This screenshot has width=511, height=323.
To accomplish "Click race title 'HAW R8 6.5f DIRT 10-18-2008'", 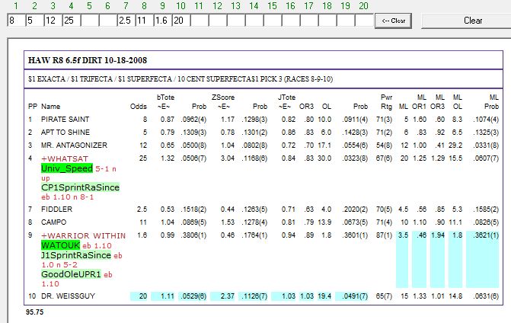I will 88,60.
